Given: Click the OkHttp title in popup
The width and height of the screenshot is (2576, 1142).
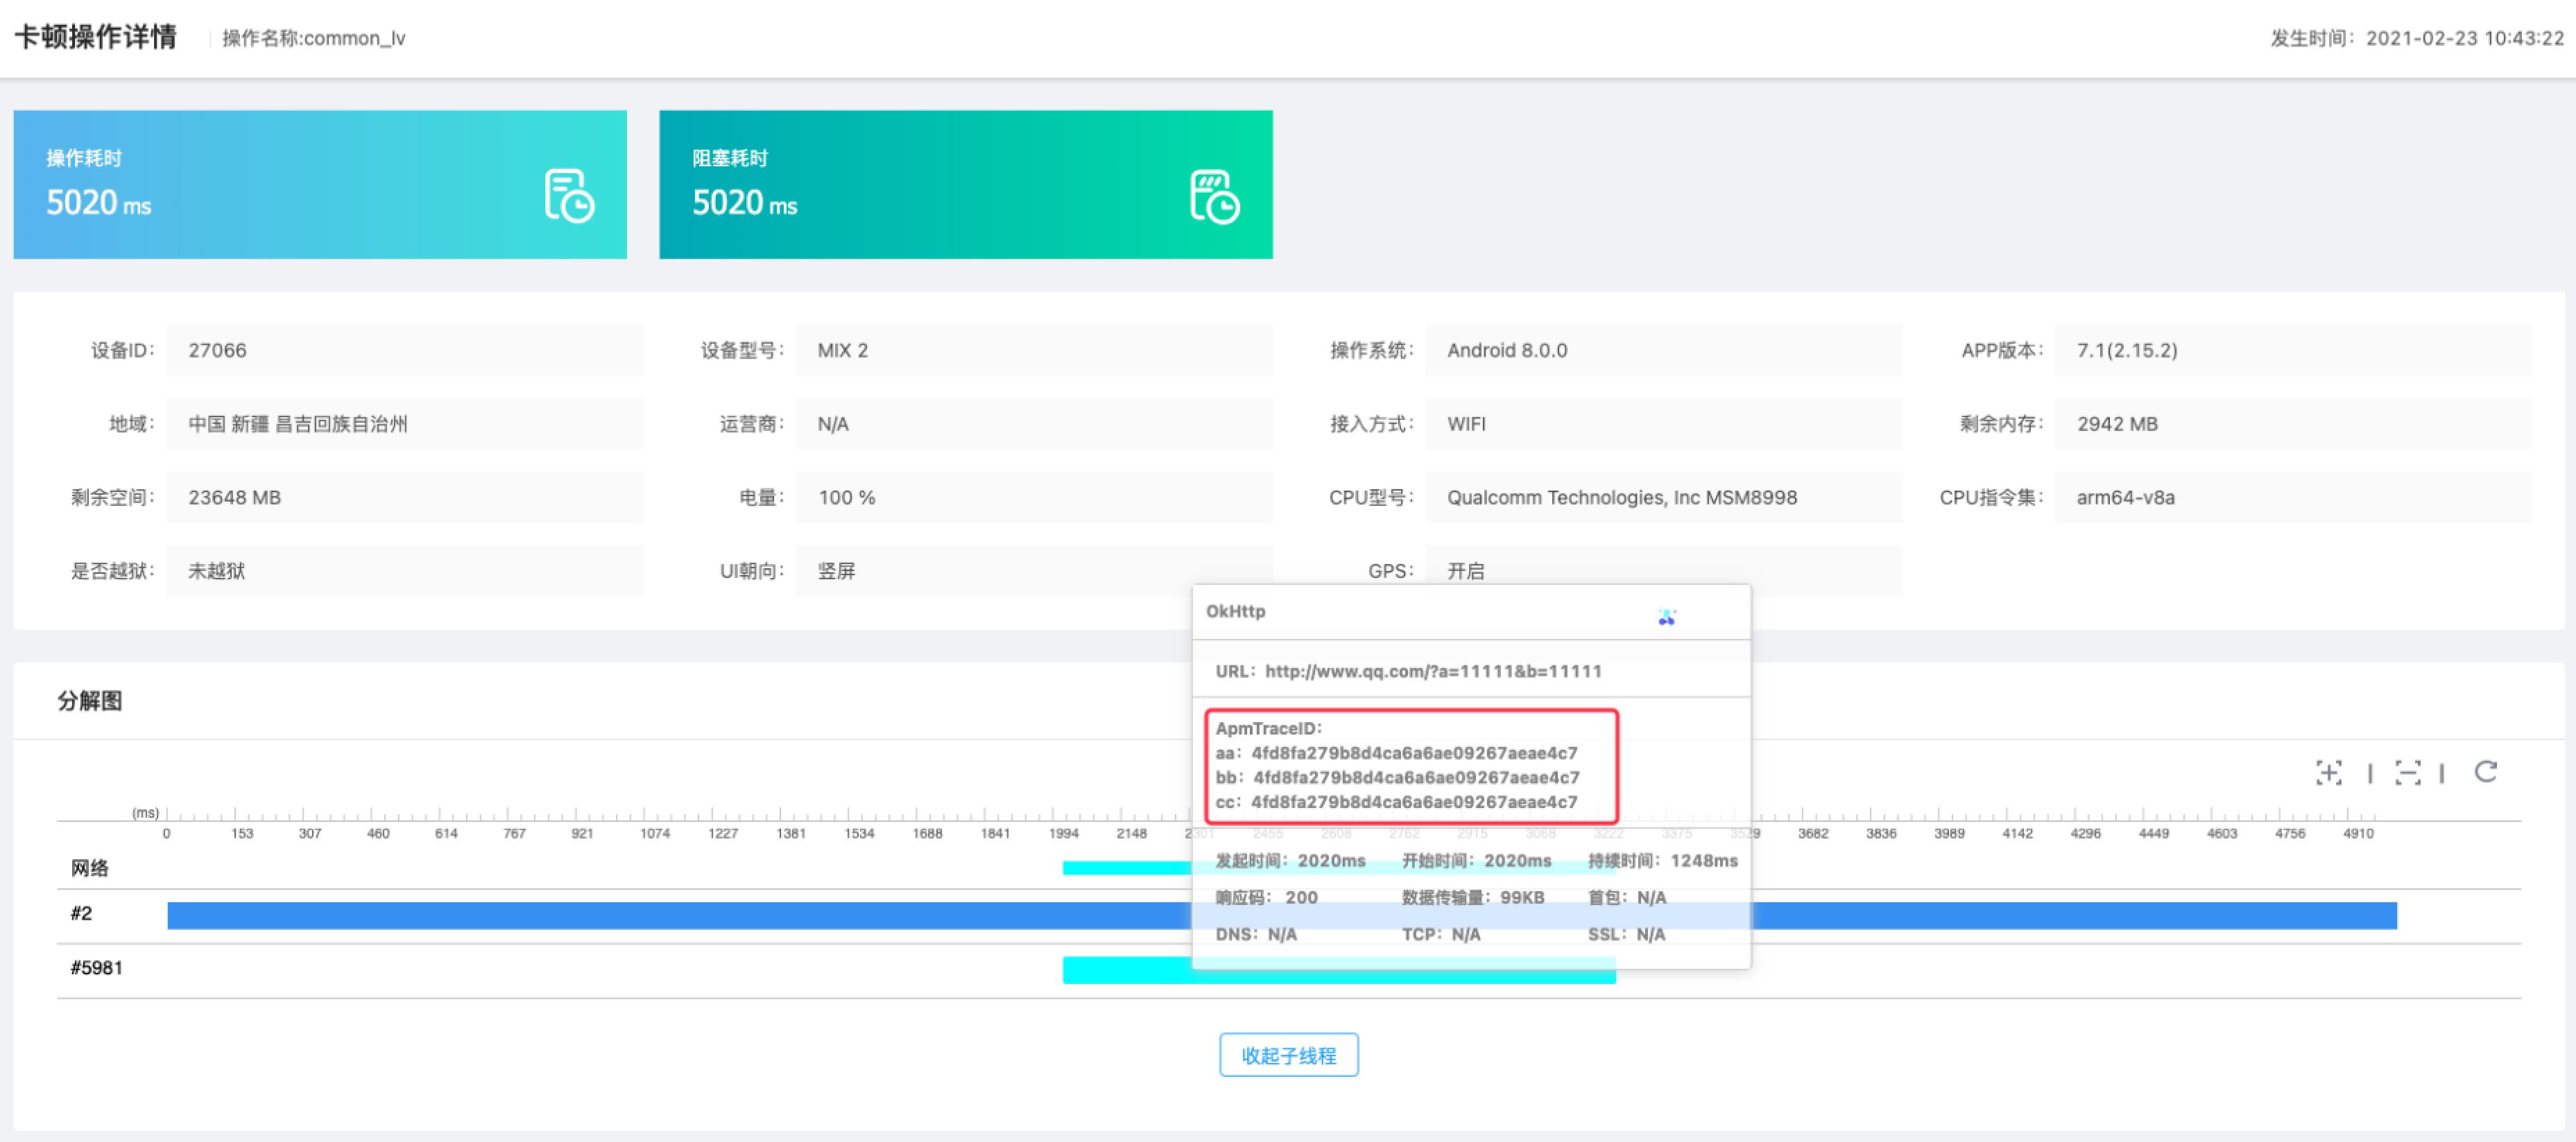Looking at the screenshot, I should click(1235, 611).
